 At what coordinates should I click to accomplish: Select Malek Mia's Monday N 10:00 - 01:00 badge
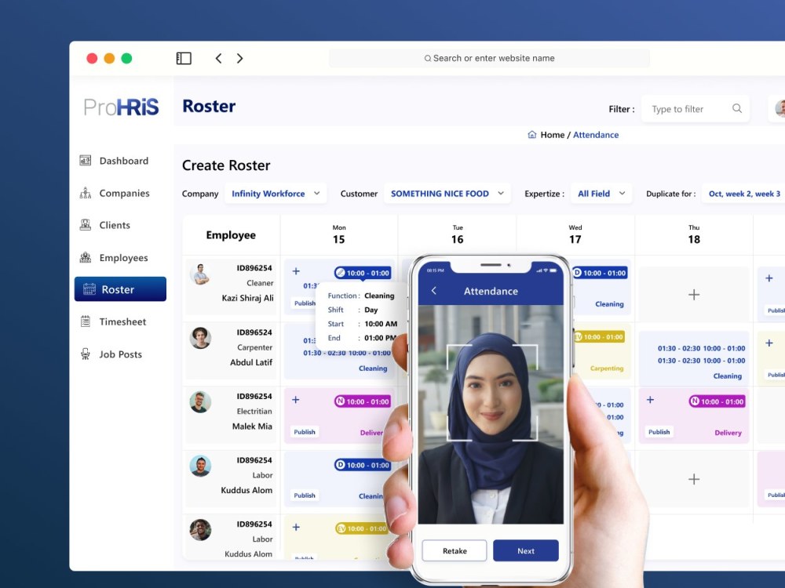tap(363, 401)
